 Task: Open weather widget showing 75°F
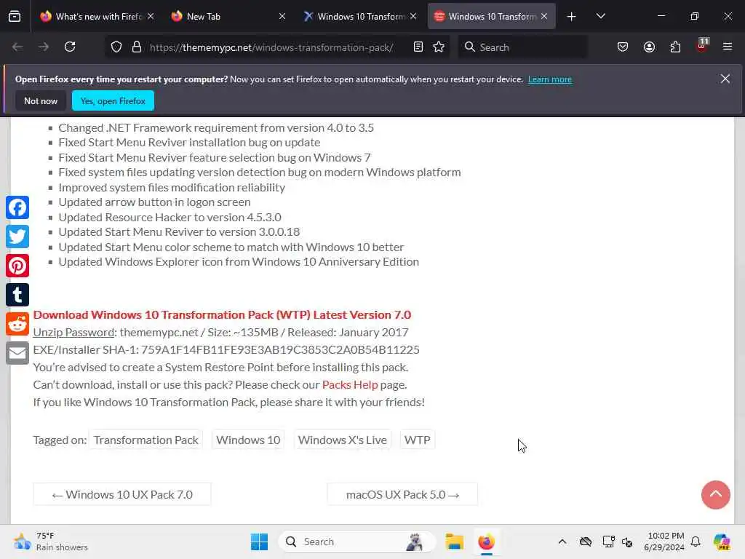pos(50,542)
